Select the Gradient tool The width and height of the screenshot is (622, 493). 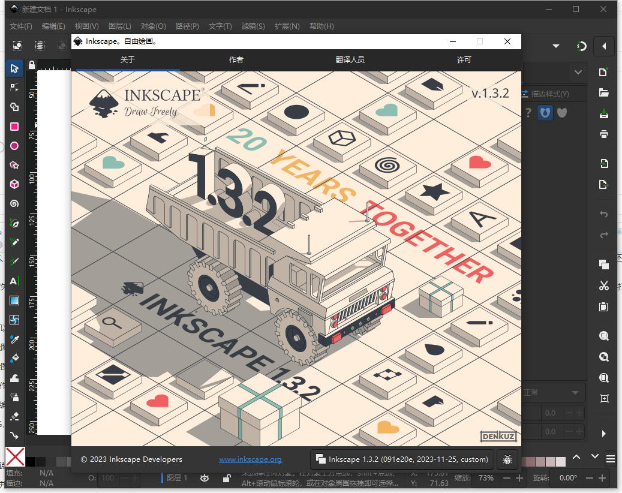tap(14, 300)
